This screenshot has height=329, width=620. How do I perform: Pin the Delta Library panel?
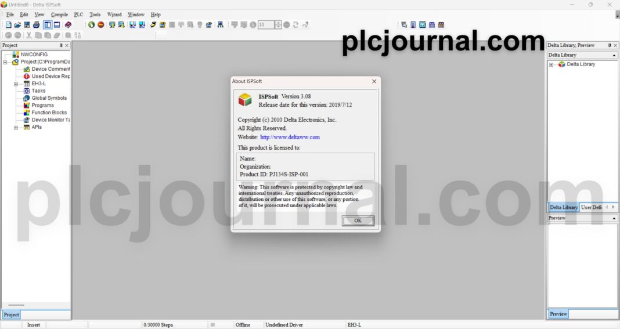(x=610, y=45)
